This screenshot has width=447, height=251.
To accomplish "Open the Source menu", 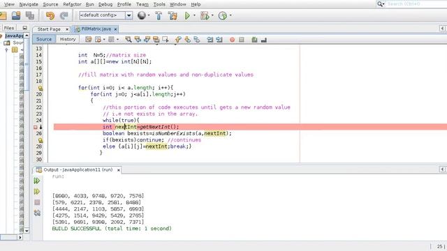I will tap(50, 4).
